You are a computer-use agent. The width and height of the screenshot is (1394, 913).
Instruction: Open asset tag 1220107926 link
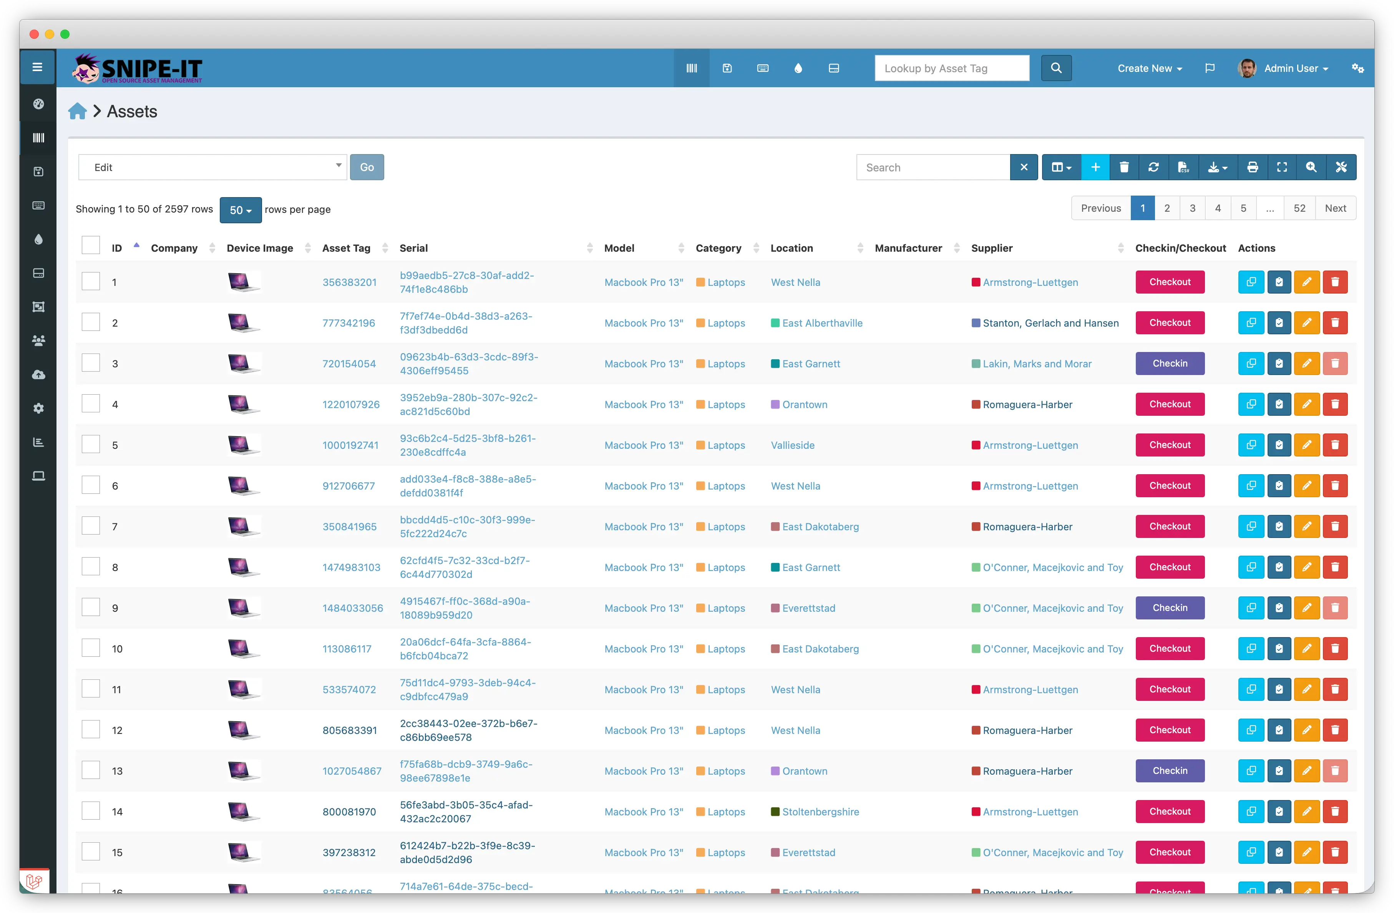351,405
